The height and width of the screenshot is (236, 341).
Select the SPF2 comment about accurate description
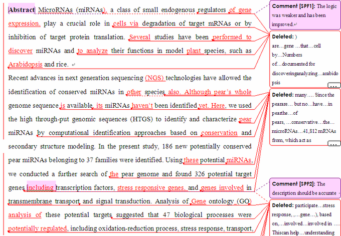tap(304, 188)
